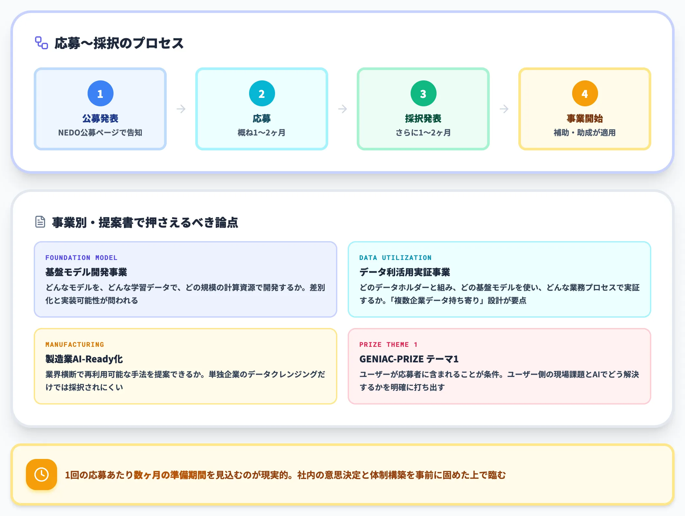The height and width of the screenshot is (516, 685).
Task: Click the description starting ユーザーが応募者に含まれる
Action: click(499, 381)
